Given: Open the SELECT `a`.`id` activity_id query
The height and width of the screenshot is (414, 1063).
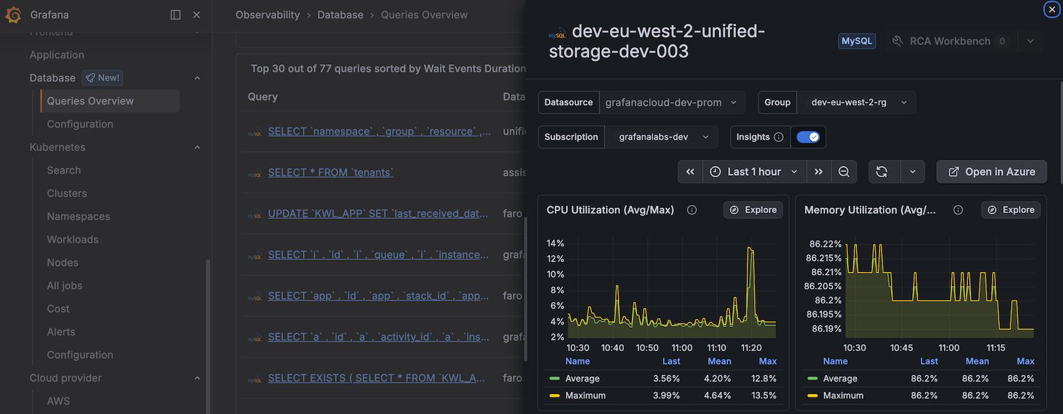Looking at the screenshot, I should (379, 337).
